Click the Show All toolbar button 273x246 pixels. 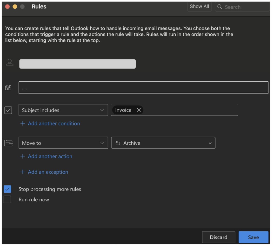(199, 7)
